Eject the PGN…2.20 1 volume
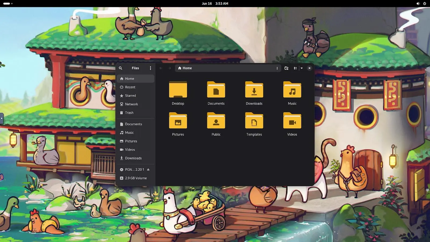 click(148, 170)
